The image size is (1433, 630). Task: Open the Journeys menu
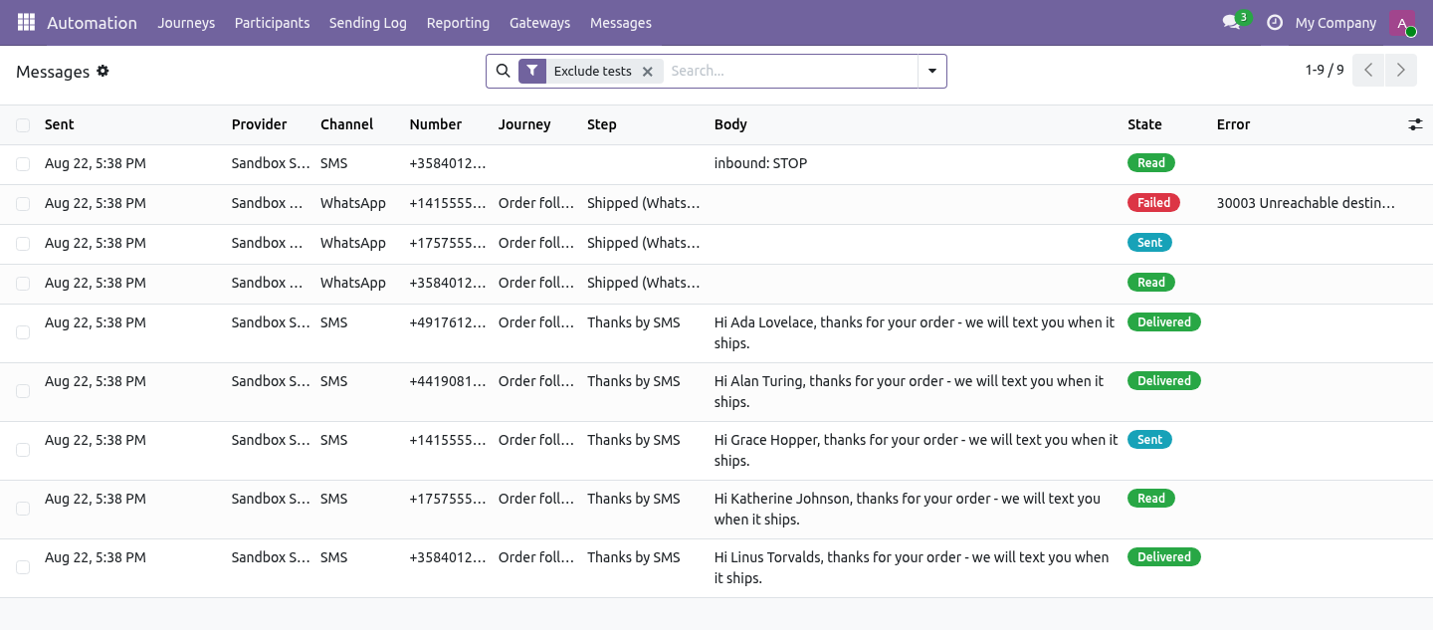[186, 23]
